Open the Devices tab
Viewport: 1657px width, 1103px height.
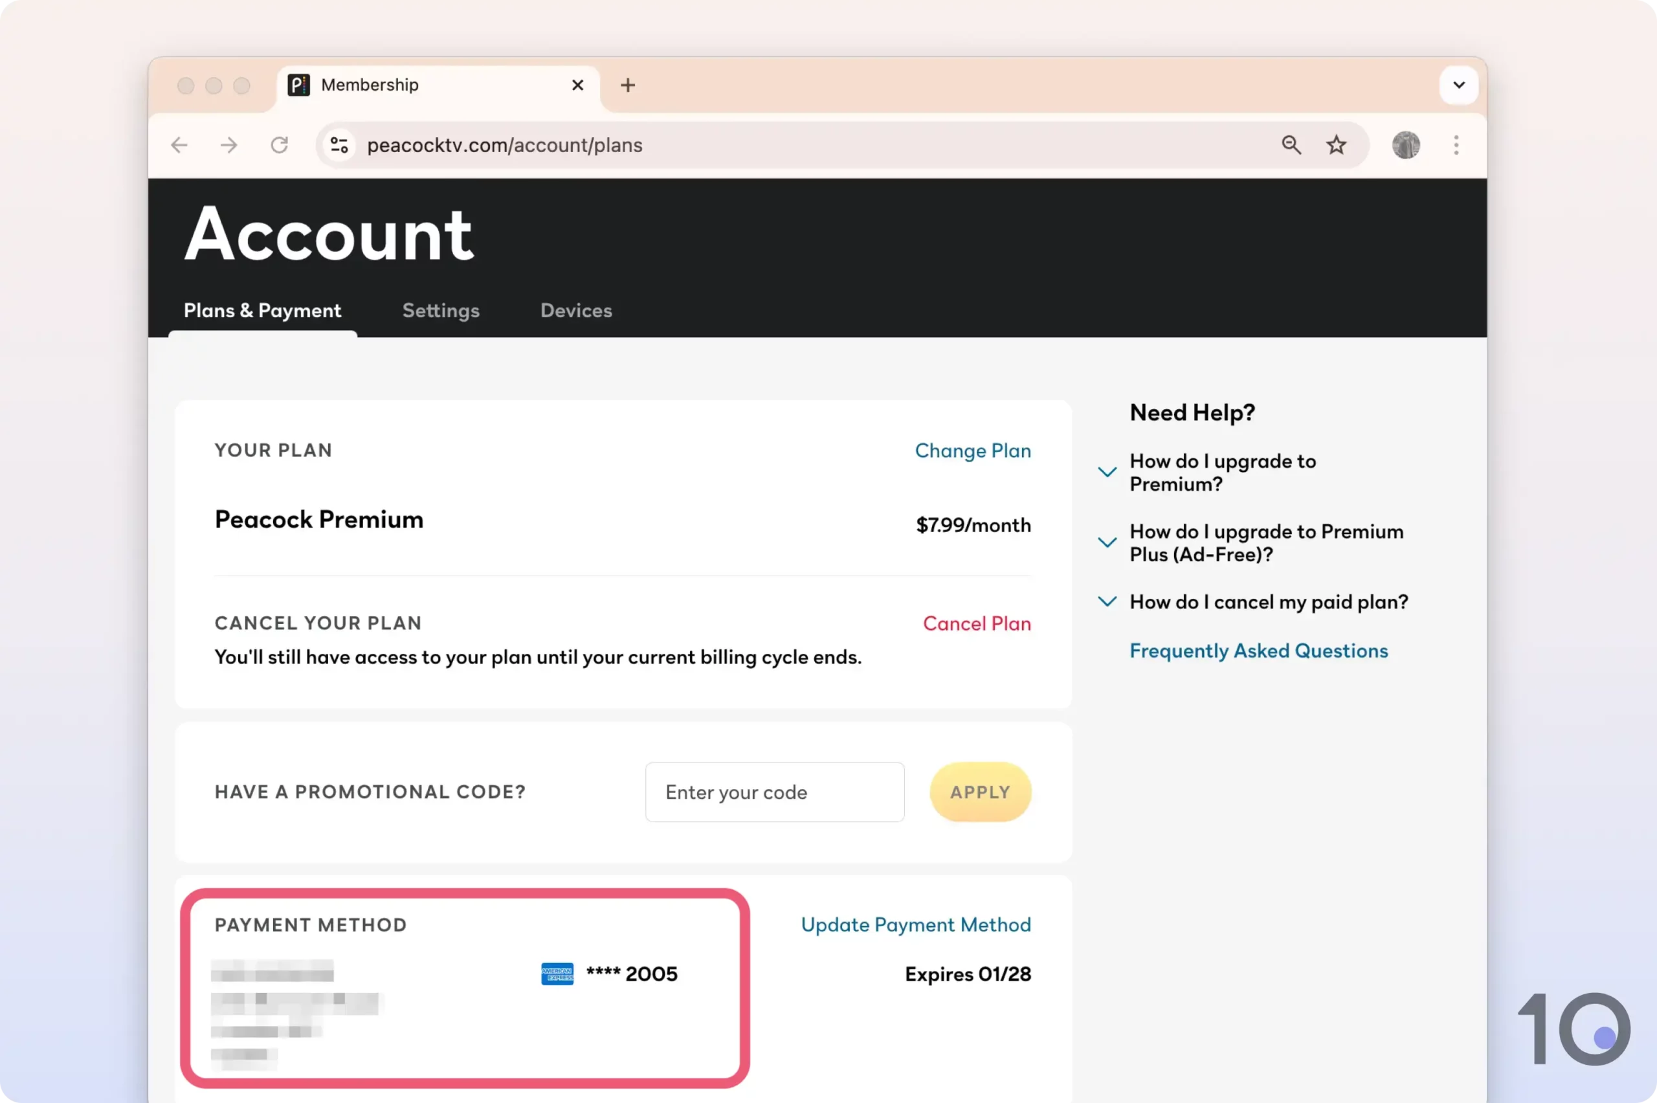tap(576, 310)
